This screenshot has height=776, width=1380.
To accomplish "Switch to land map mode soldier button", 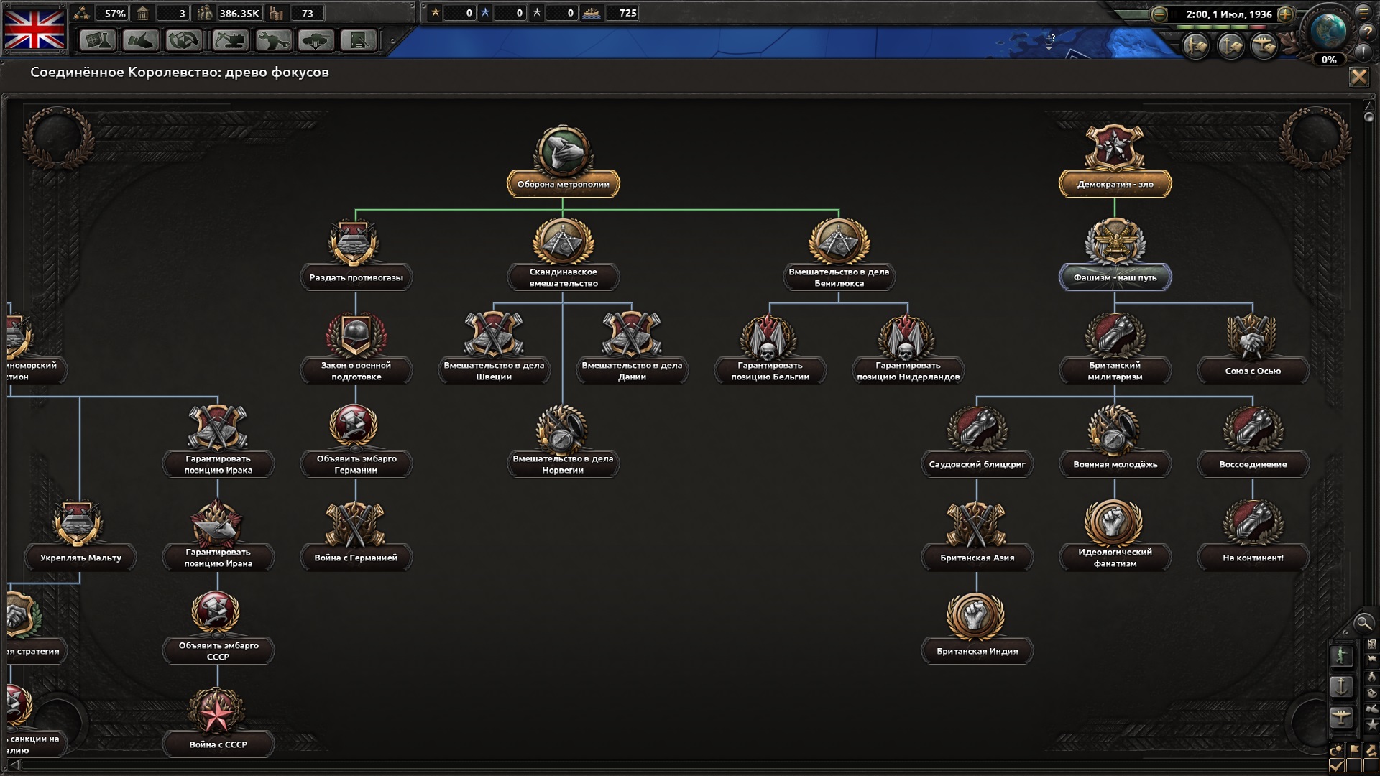I will (x=1341, y=656).
